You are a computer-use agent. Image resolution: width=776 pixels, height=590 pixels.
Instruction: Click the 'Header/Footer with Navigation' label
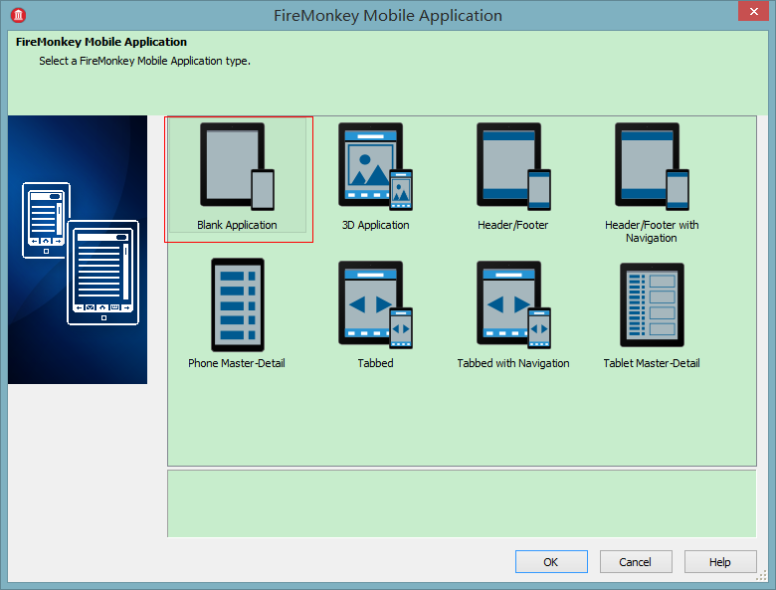click(x=652, y=231)
